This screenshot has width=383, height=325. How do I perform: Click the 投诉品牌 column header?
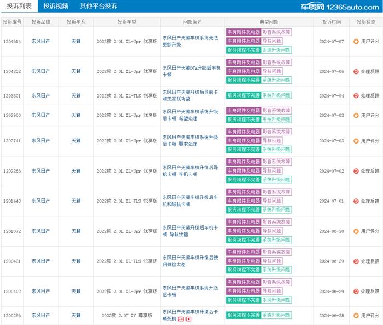click(41, 22)
